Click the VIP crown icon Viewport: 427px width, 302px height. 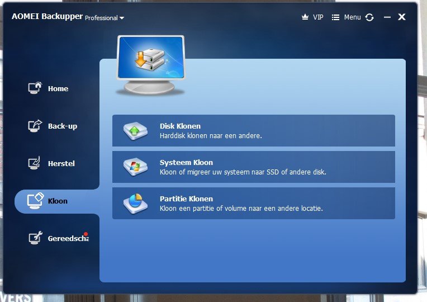click(305, 17)
